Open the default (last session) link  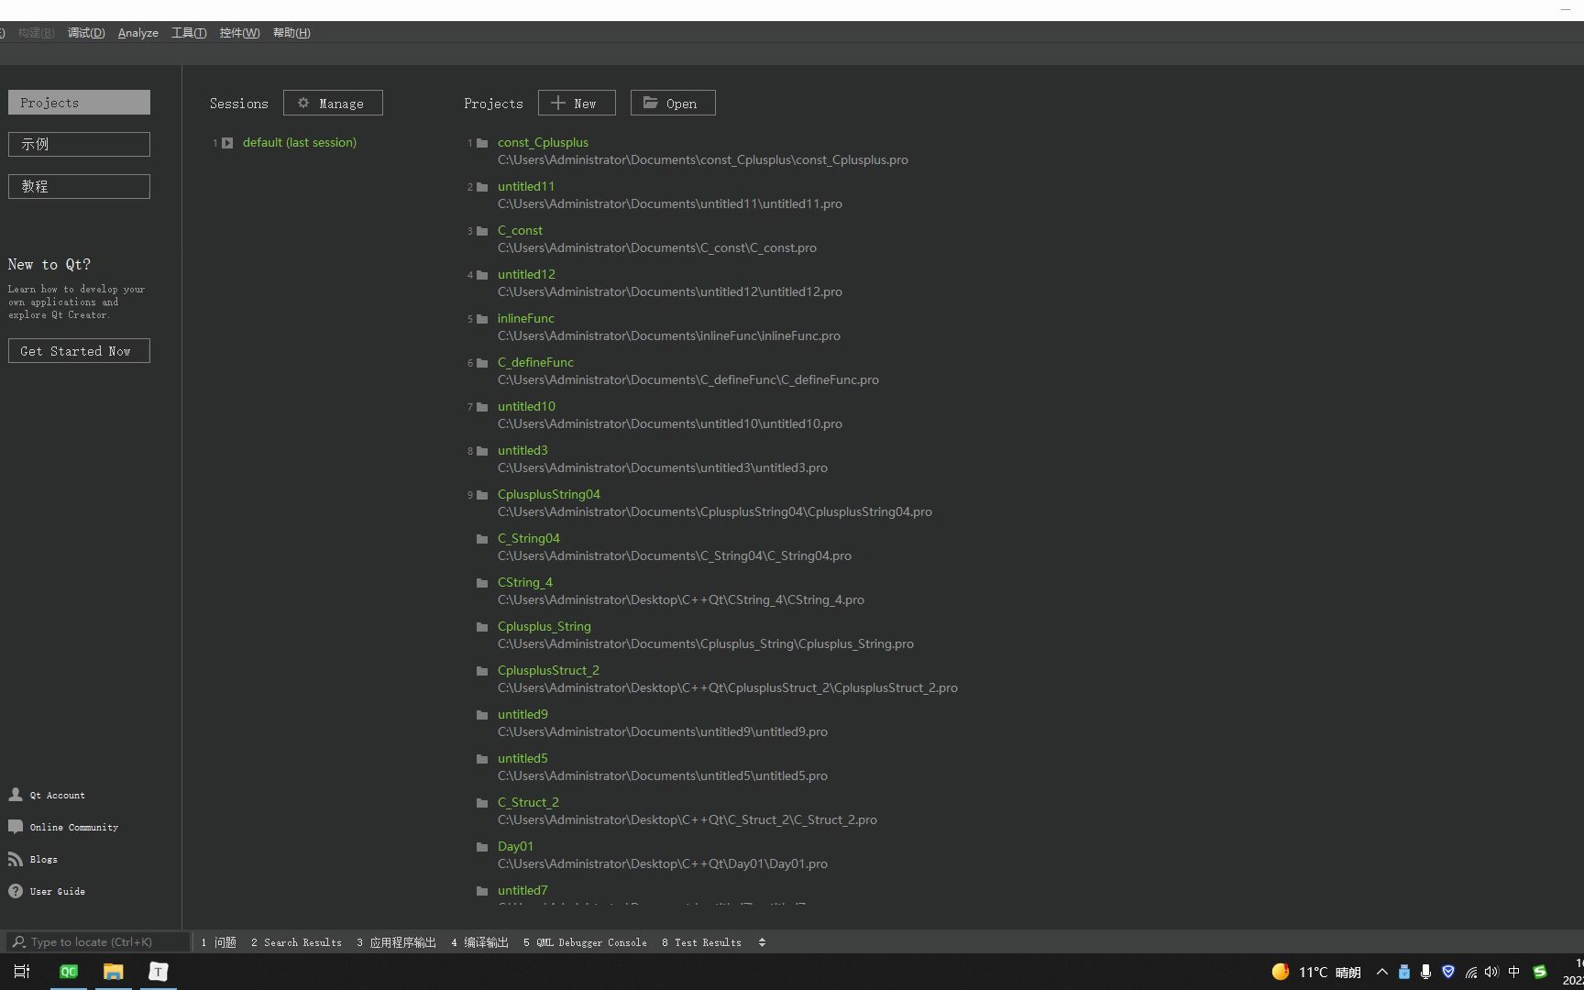point(300,143)
